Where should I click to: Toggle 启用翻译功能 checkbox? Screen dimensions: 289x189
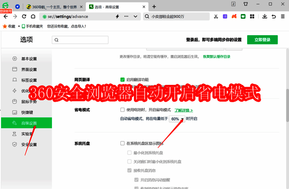click(122, 80)
